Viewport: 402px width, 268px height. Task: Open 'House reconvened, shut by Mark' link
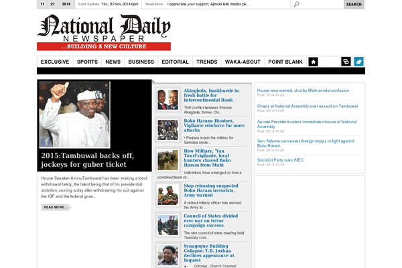coord(303,90)
